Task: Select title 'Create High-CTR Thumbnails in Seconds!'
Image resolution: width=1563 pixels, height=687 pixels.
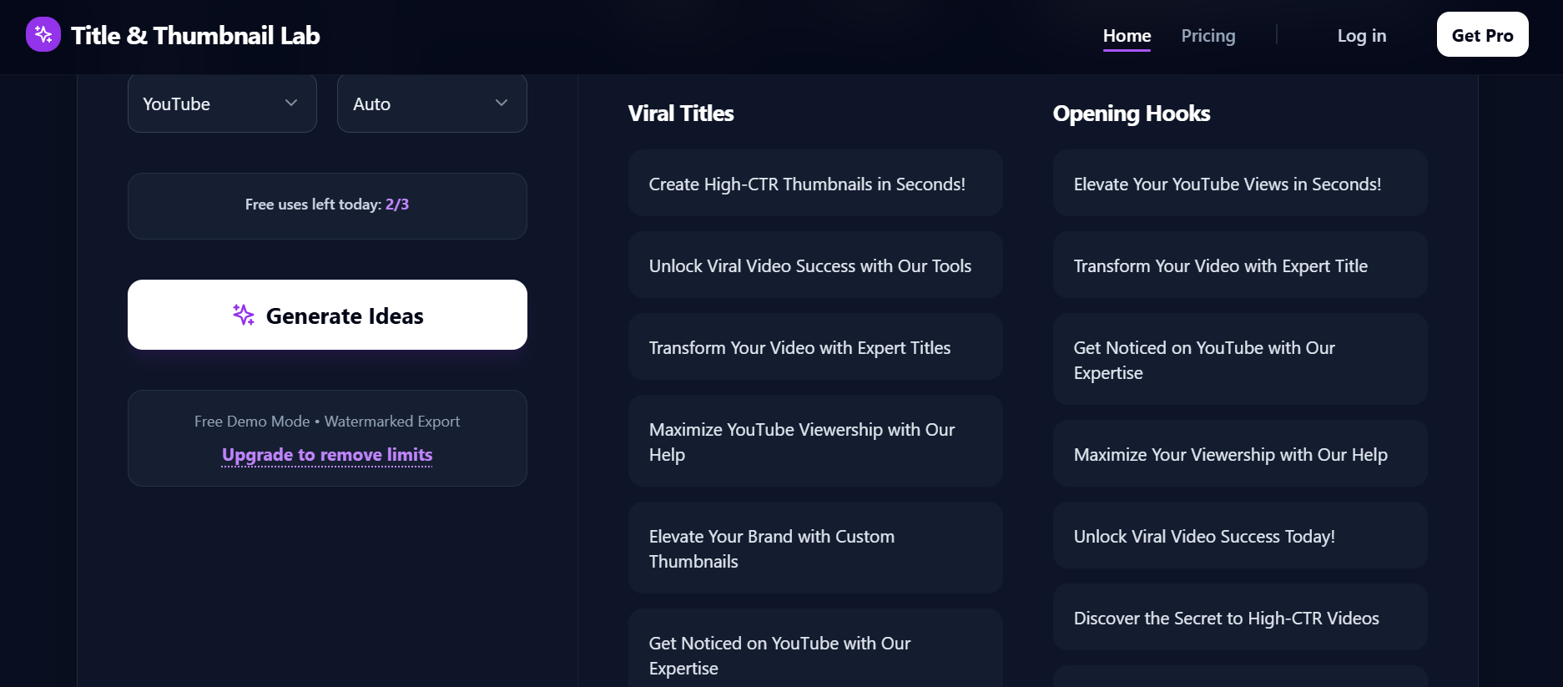Action: 815,184
